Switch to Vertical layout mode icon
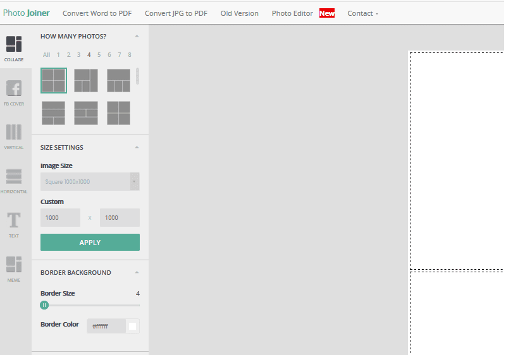506x355 pixels. 14,132
